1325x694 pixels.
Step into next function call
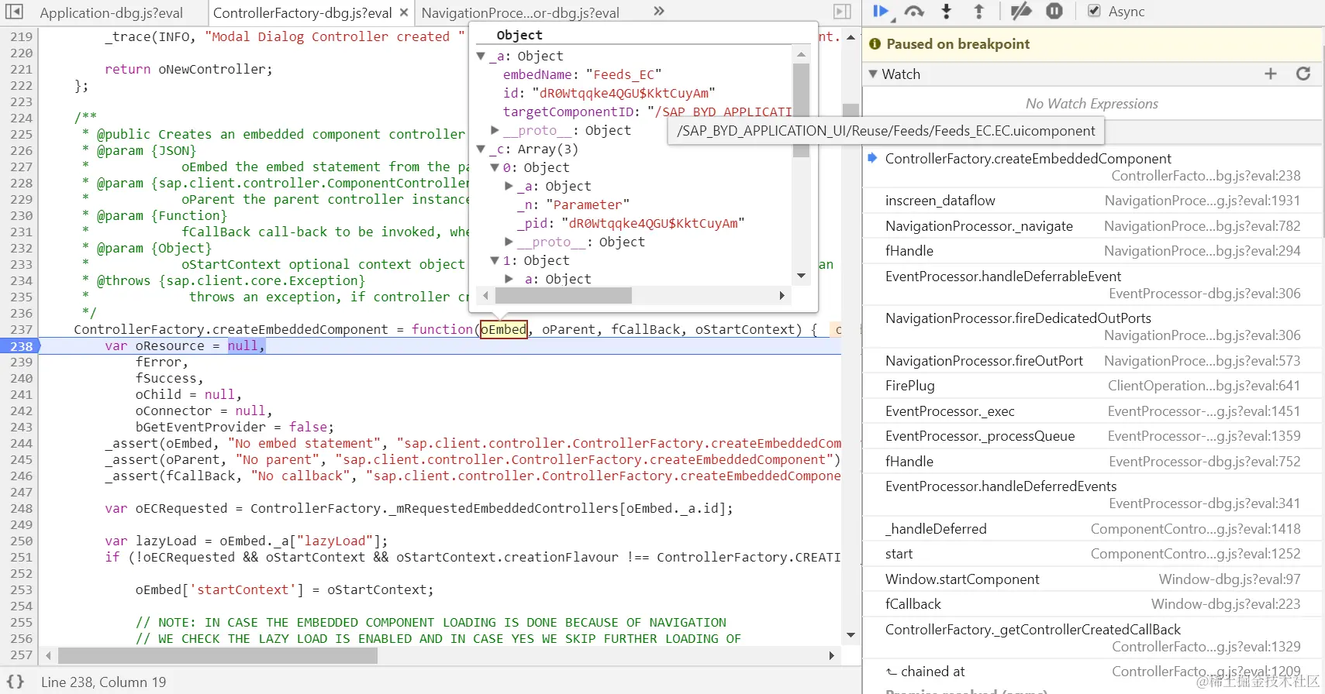947,12
